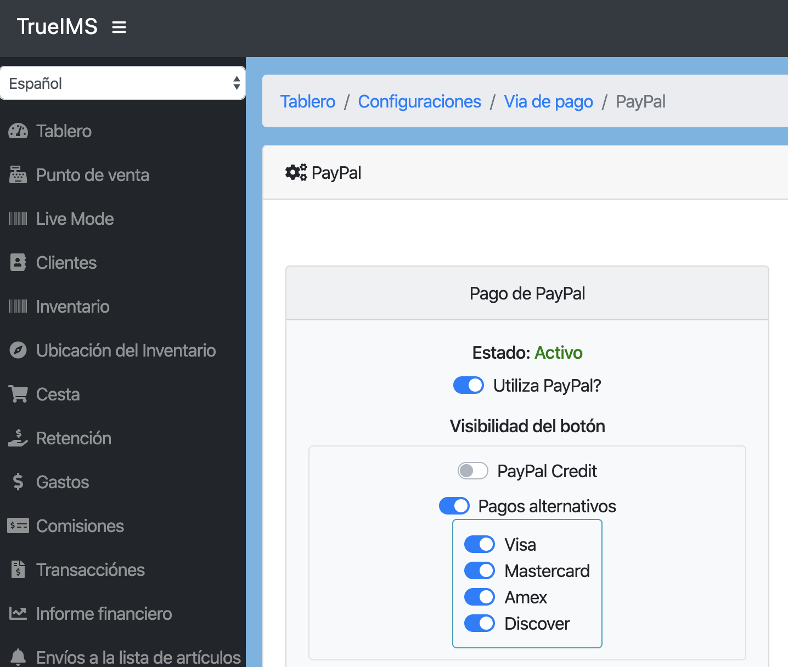Go to Clientes in the sidebar
Screen dimensions: 788x667
(x=66, y=263)
